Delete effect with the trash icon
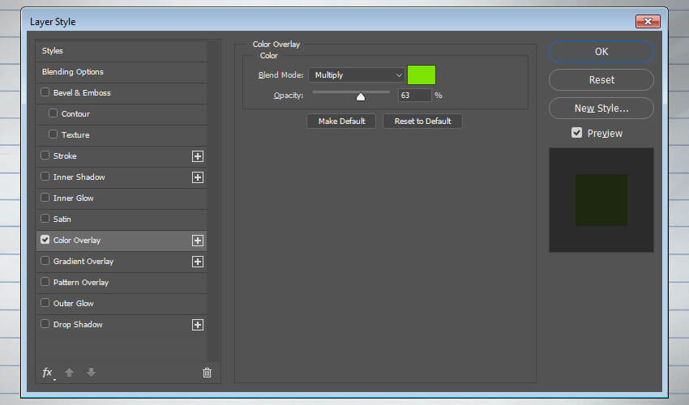Viewport: 689px width, 405px height. [x=207, y=373]
